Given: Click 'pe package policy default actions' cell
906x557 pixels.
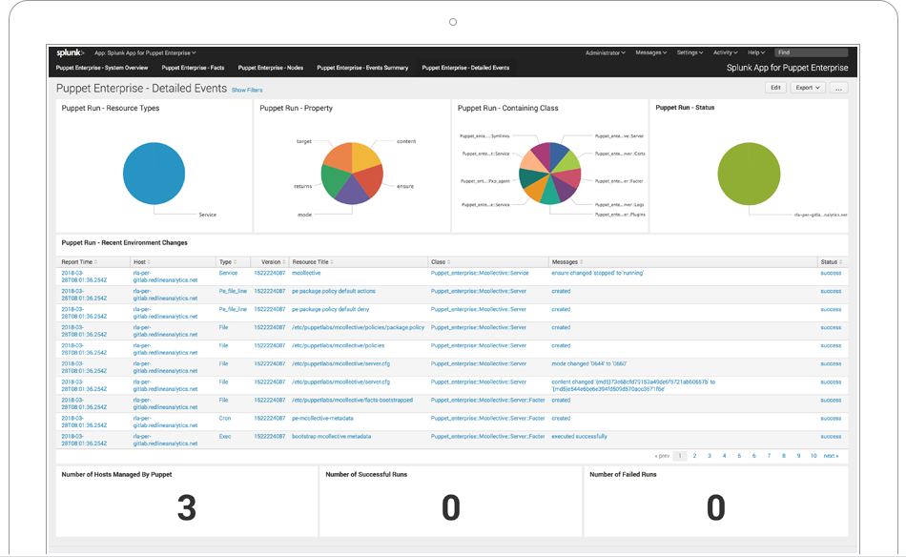Looking at the screenshot, I should (x=334, y=291).
